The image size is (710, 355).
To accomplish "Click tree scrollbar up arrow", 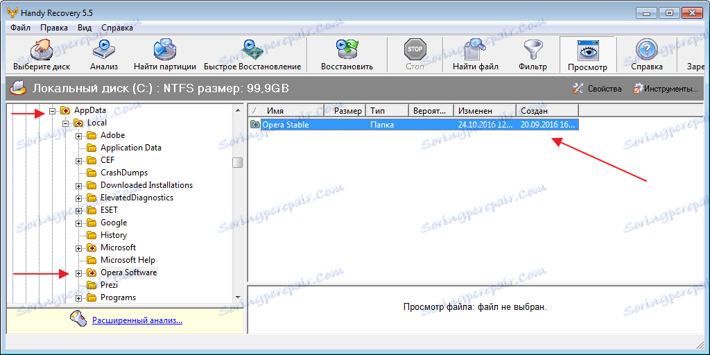I will coord(238,110).
